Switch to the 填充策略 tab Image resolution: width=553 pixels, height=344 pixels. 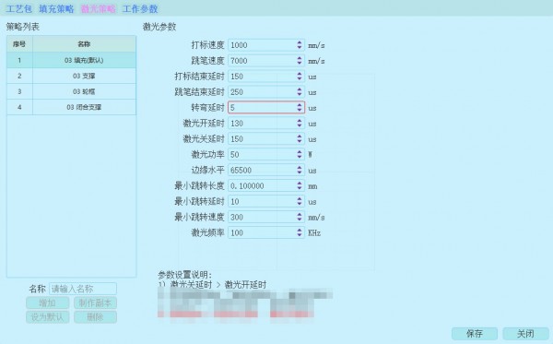pyautogui.click(x=56, y=8)
